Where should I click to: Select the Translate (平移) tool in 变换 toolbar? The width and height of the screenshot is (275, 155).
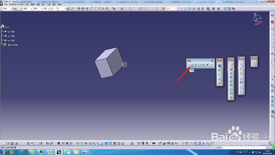(x=191, y=65)
